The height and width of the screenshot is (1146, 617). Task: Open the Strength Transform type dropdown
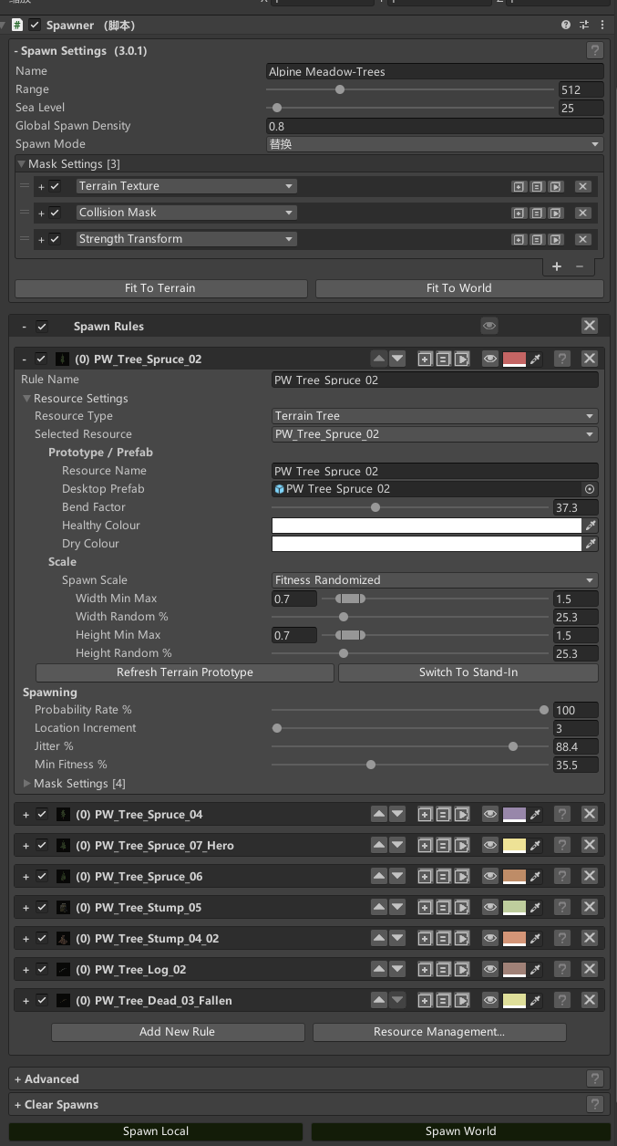coord(186,239)
